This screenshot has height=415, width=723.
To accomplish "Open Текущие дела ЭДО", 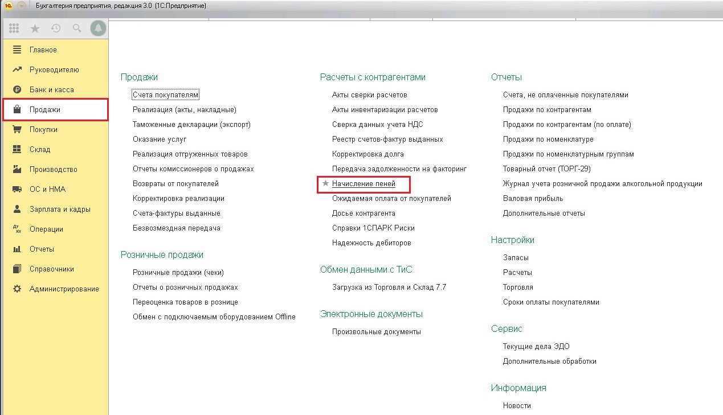I will click(536, 347).
